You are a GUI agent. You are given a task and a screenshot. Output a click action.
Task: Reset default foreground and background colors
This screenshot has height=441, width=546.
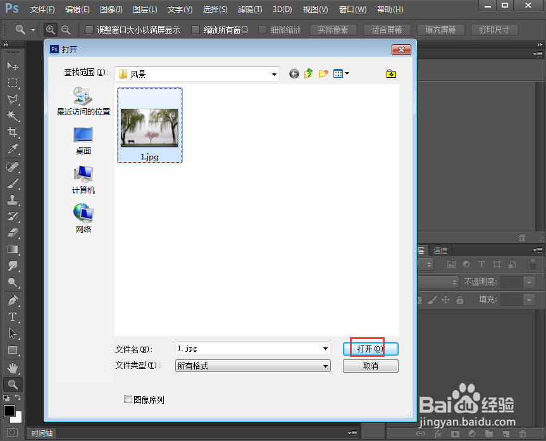click(6, 397)
